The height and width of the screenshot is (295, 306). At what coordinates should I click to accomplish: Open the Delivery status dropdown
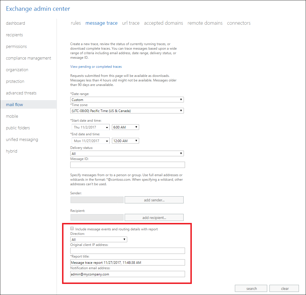click(127, 153)
